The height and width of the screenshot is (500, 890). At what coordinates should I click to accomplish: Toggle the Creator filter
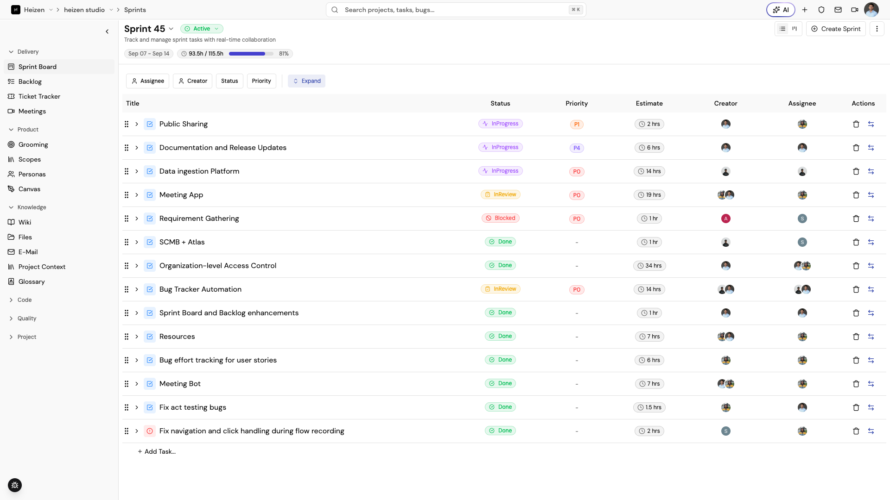click(x=192, y=81)
